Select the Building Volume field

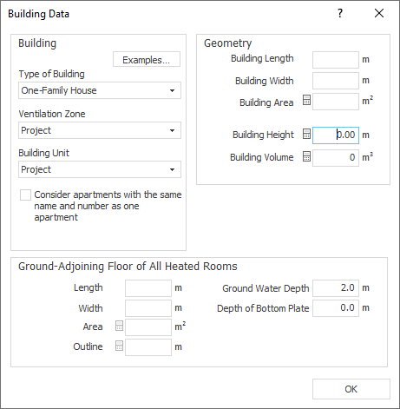tap(336, 158)
